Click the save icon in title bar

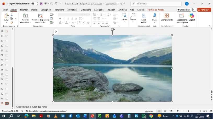pyautogui.click(x=41, y=4)
